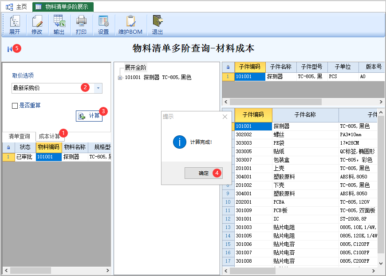Select the 301005 row code cell
The image size is (386, 276).
coord(253,236)
